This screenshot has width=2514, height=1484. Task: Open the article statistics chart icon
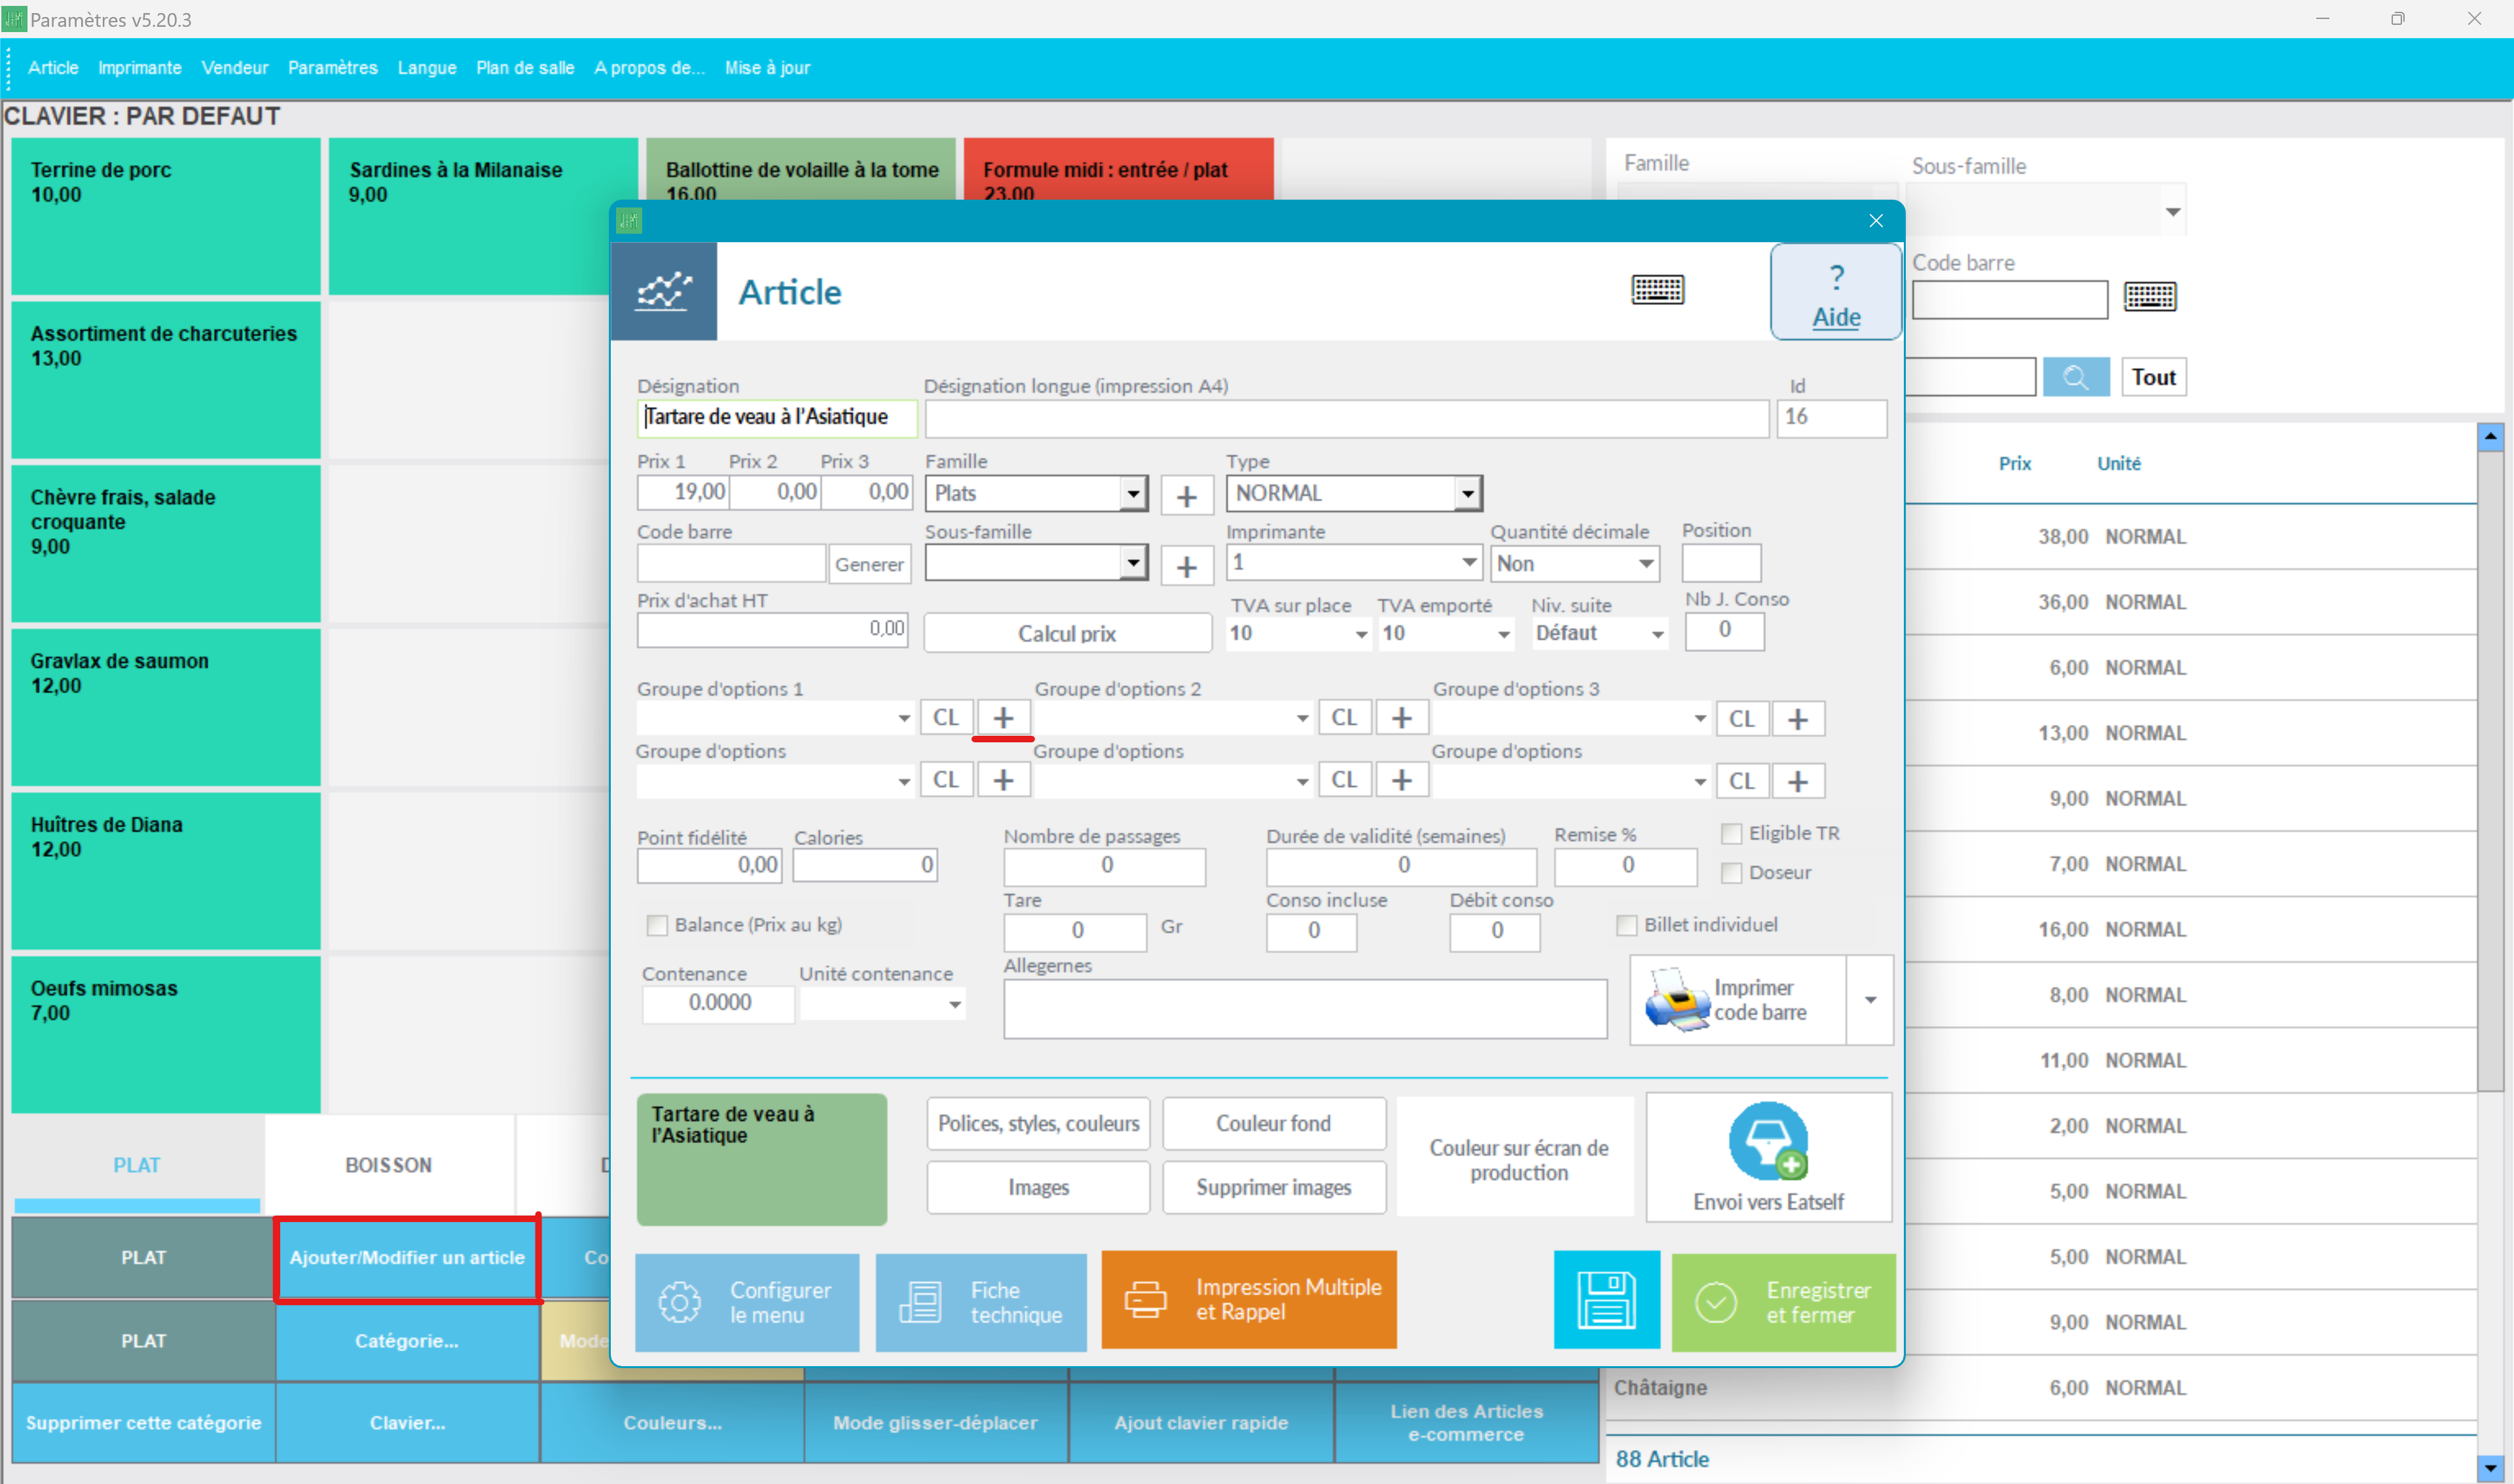click(663, 291)
